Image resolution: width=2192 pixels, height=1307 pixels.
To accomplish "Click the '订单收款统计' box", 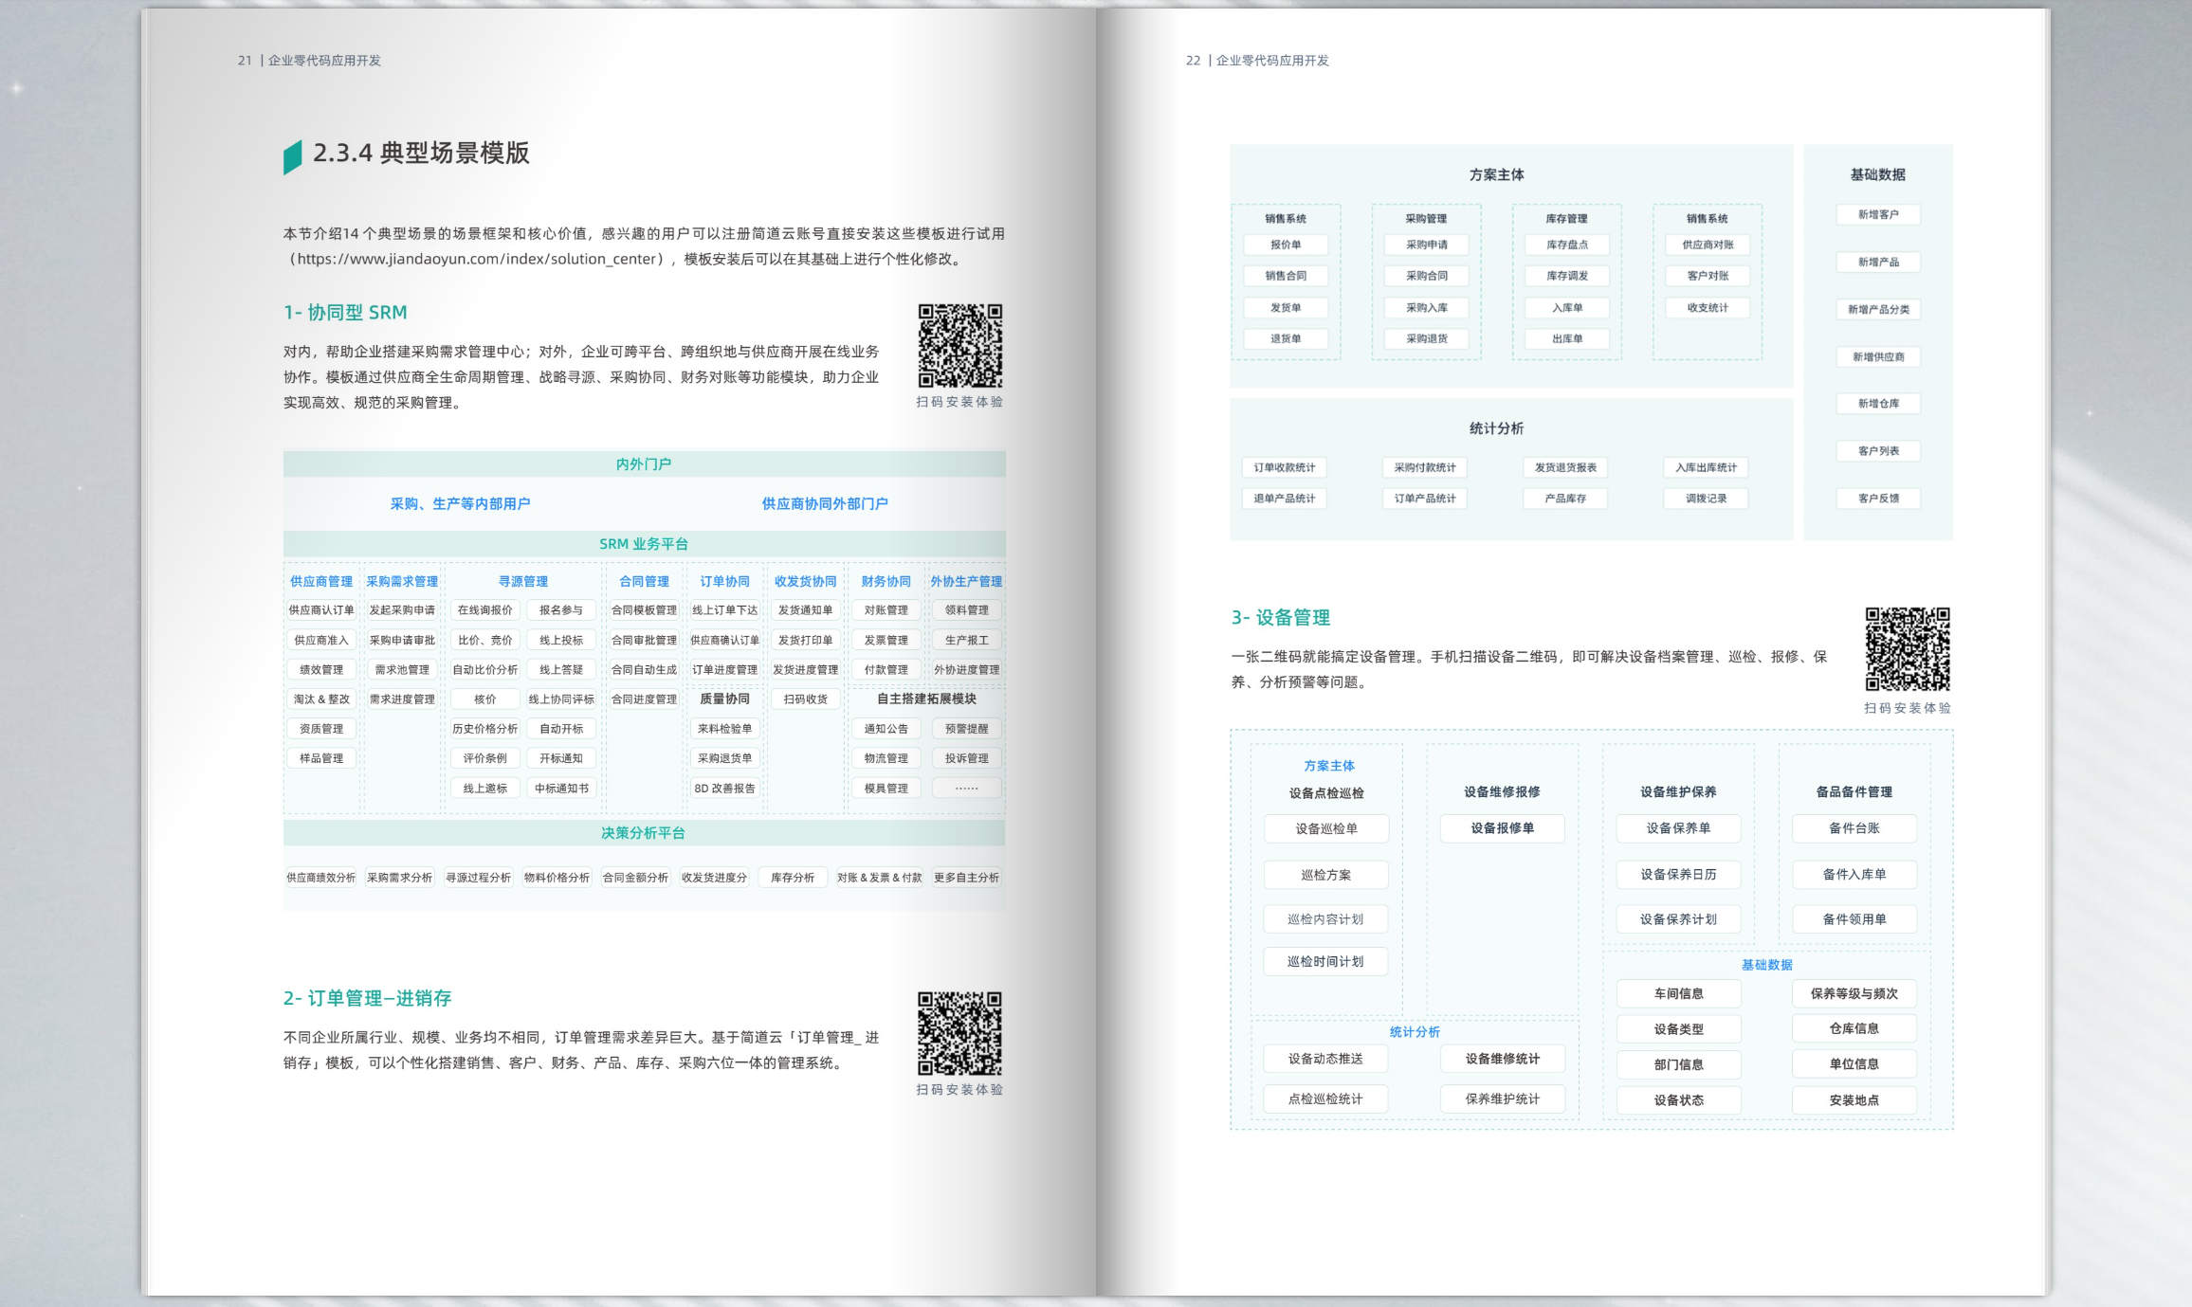I will point(1284,467).
